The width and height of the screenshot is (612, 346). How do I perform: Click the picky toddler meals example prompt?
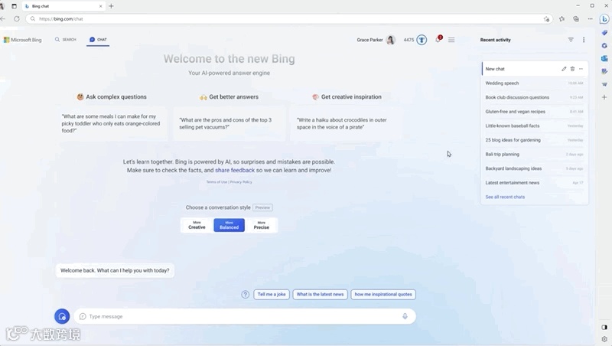click(x=111, y=123)
